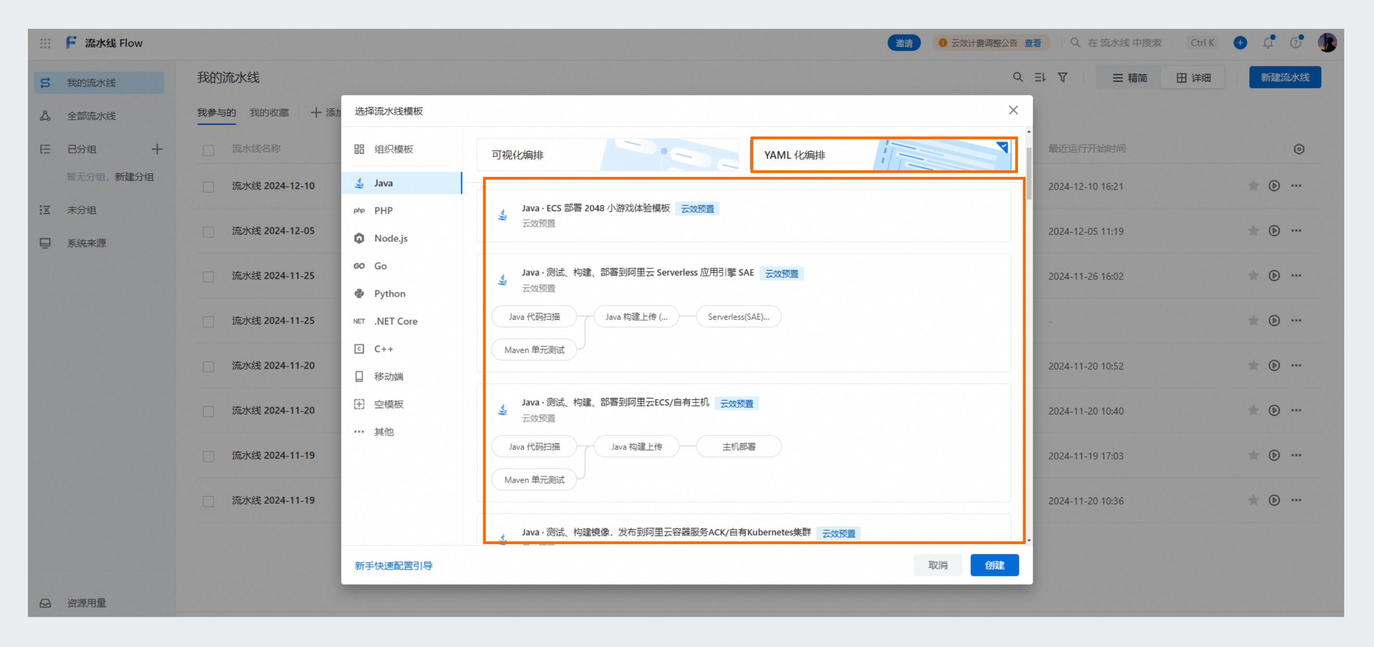
Task: Run pipeline dated 2024-12-05 11:19
Action: coord(1274,230)
